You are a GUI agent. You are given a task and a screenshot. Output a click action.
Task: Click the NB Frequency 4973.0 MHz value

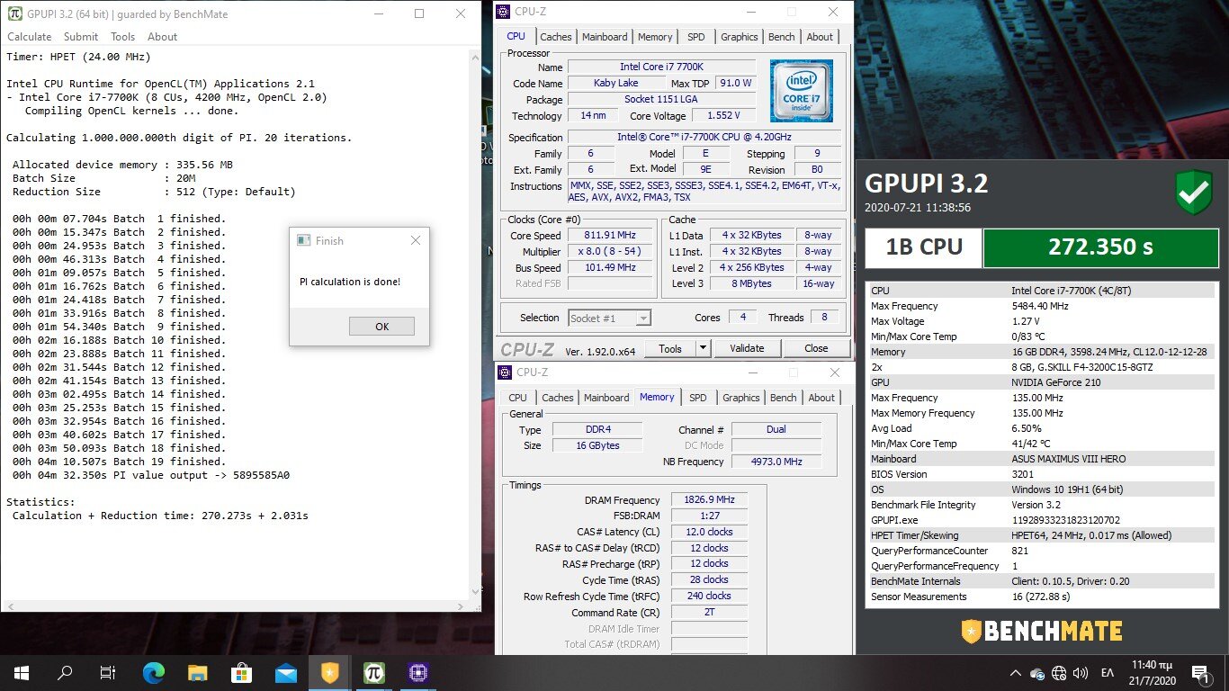776,462
